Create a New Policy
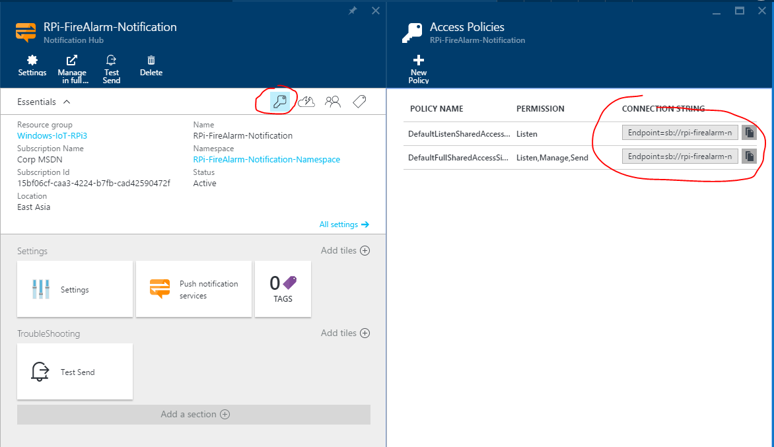This screenshot has width=774, height=447. coord(419,69)
